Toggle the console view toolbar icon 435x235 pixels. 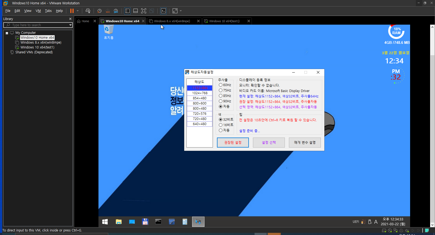coord(163,11)
